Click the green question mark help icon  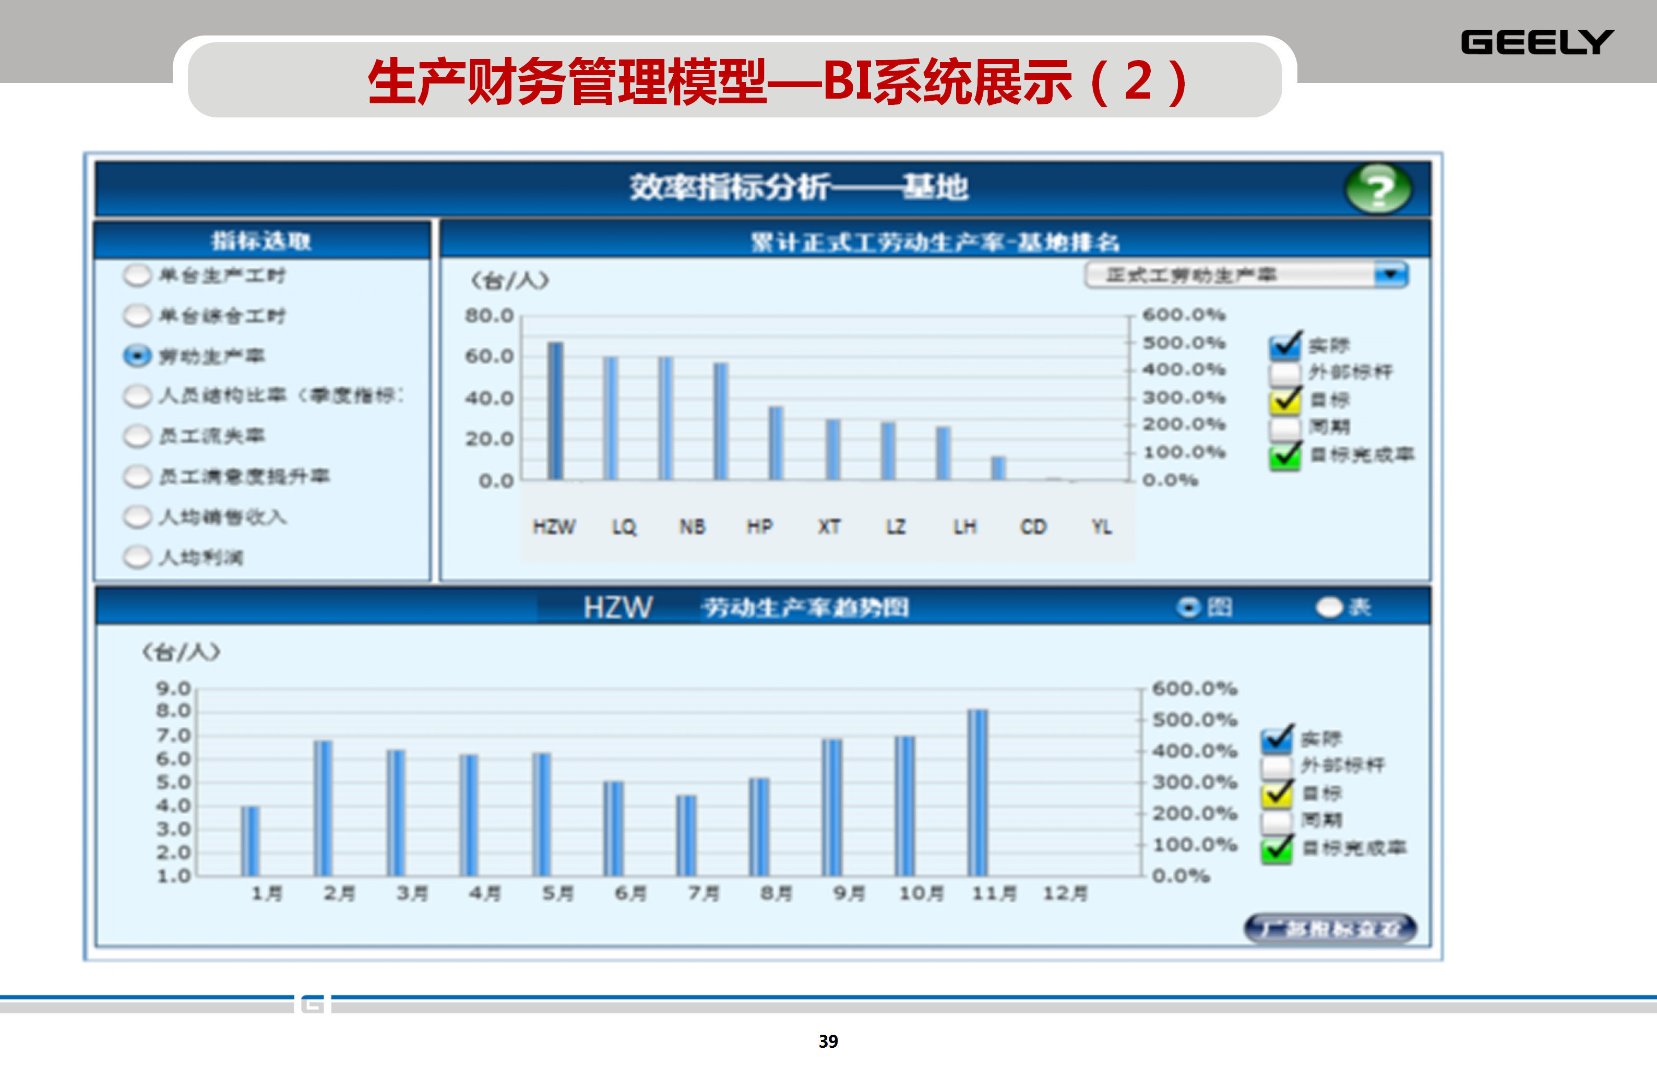(x=1378, y=189)
